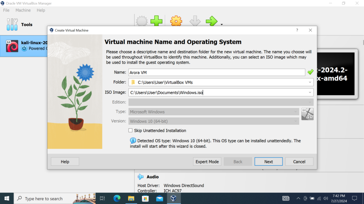Click the Windows 10 64-bit OS icon
The width and height of the screenshot is (364, 204).
(307, 114)
